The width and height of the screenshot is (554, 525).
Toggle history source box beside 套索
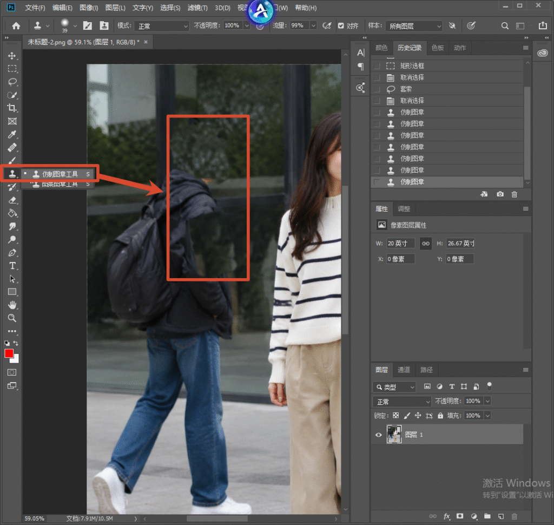click(x=377, y=89)
